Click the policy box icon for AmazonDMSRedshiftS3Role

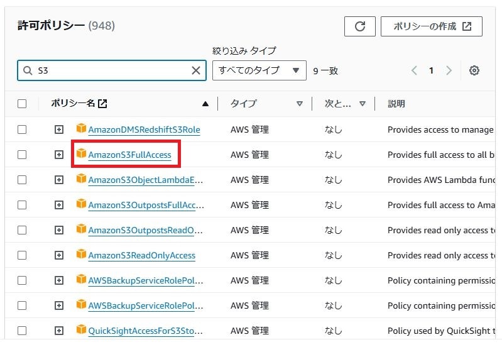(81, 128)
